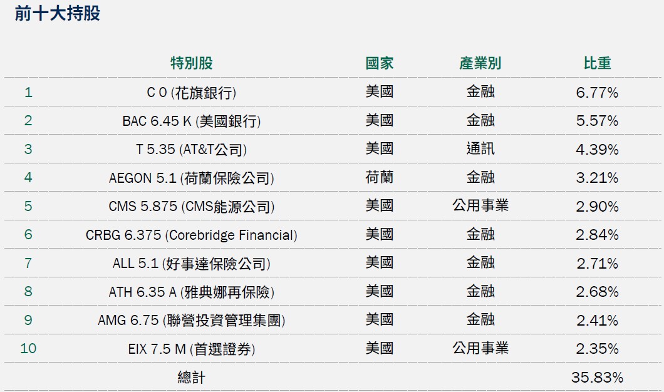This screenshot has height=392, width=664.
Task: Select the 特別股 column header
Action: 191,63
